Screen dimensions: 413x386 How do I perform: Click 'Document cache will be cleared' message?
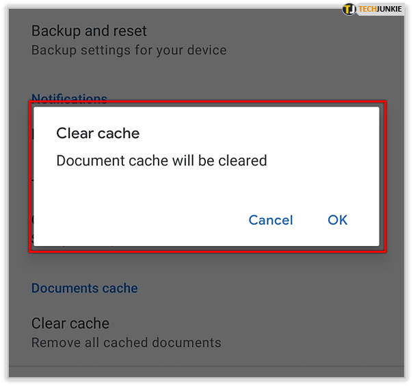[161, 161]
